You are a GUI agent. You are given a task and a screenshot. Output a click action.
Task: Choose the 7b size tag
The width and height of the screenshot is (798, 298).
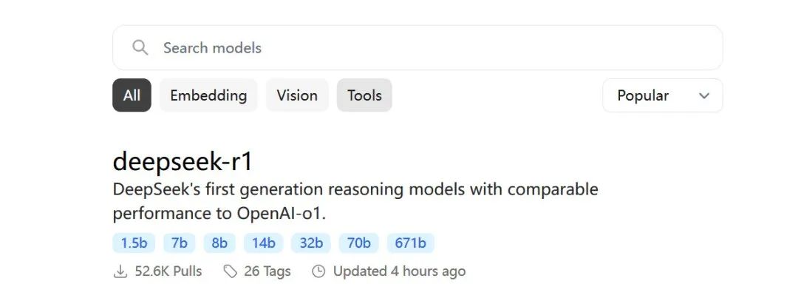coord(179,243)
